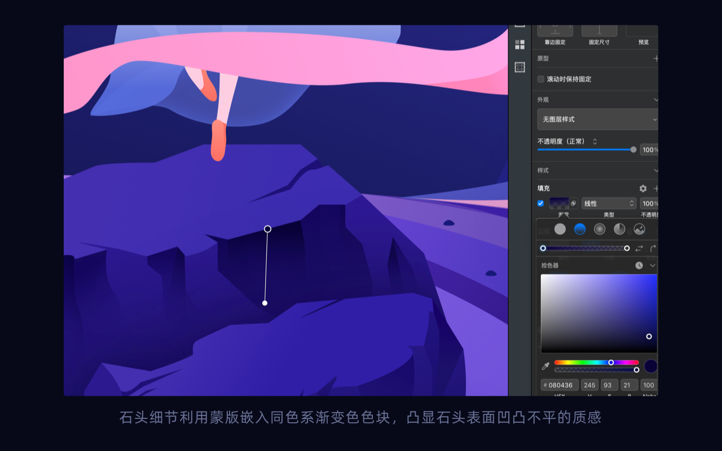Collapse the 样式 section chevron
Viewport: 722px width, 451px height.
pos(655,170)
